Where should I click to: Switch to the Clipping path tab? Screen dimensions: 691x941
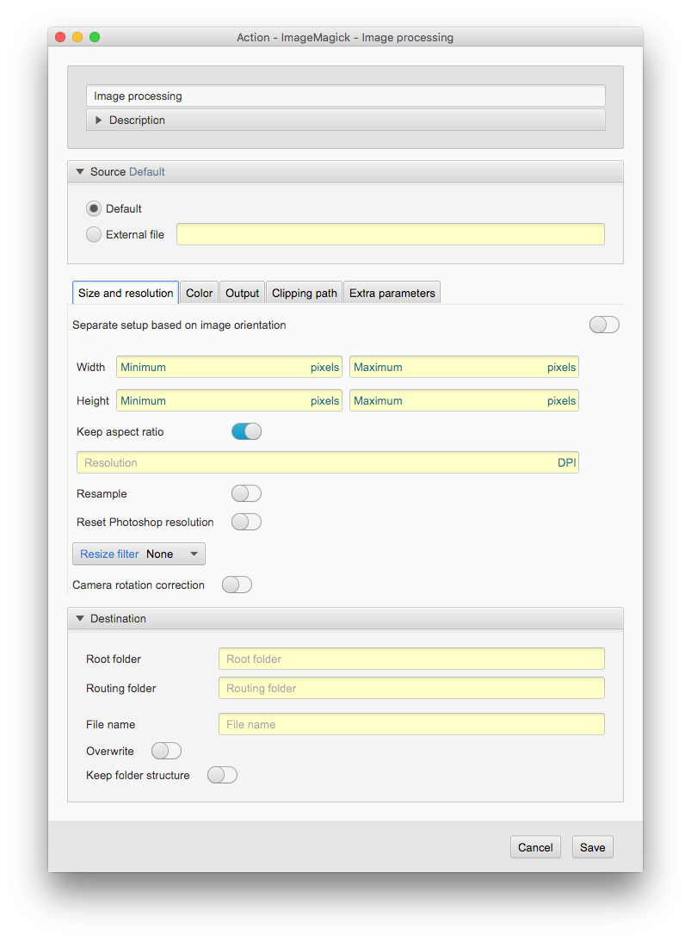[304, 293]
